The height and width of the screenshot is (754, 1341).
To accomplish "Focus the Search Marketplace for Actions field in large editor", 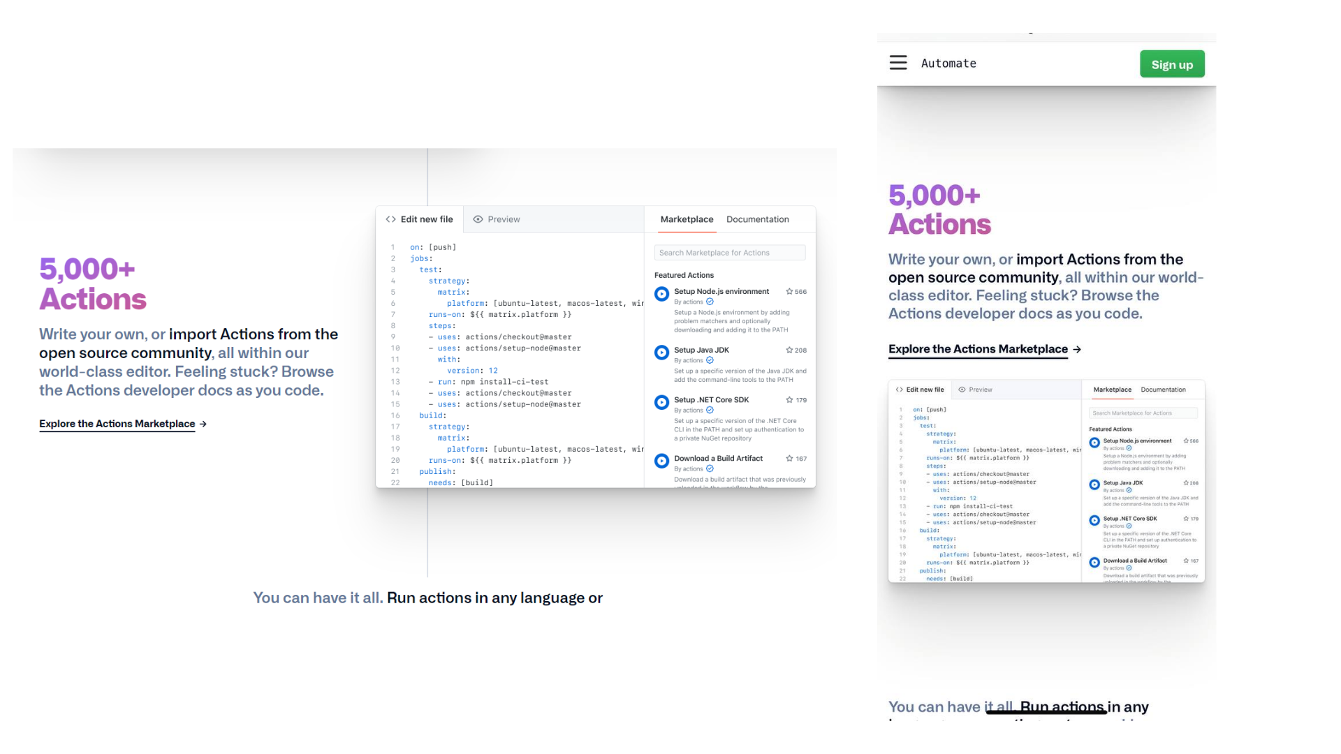I will (x=730, y=253).
